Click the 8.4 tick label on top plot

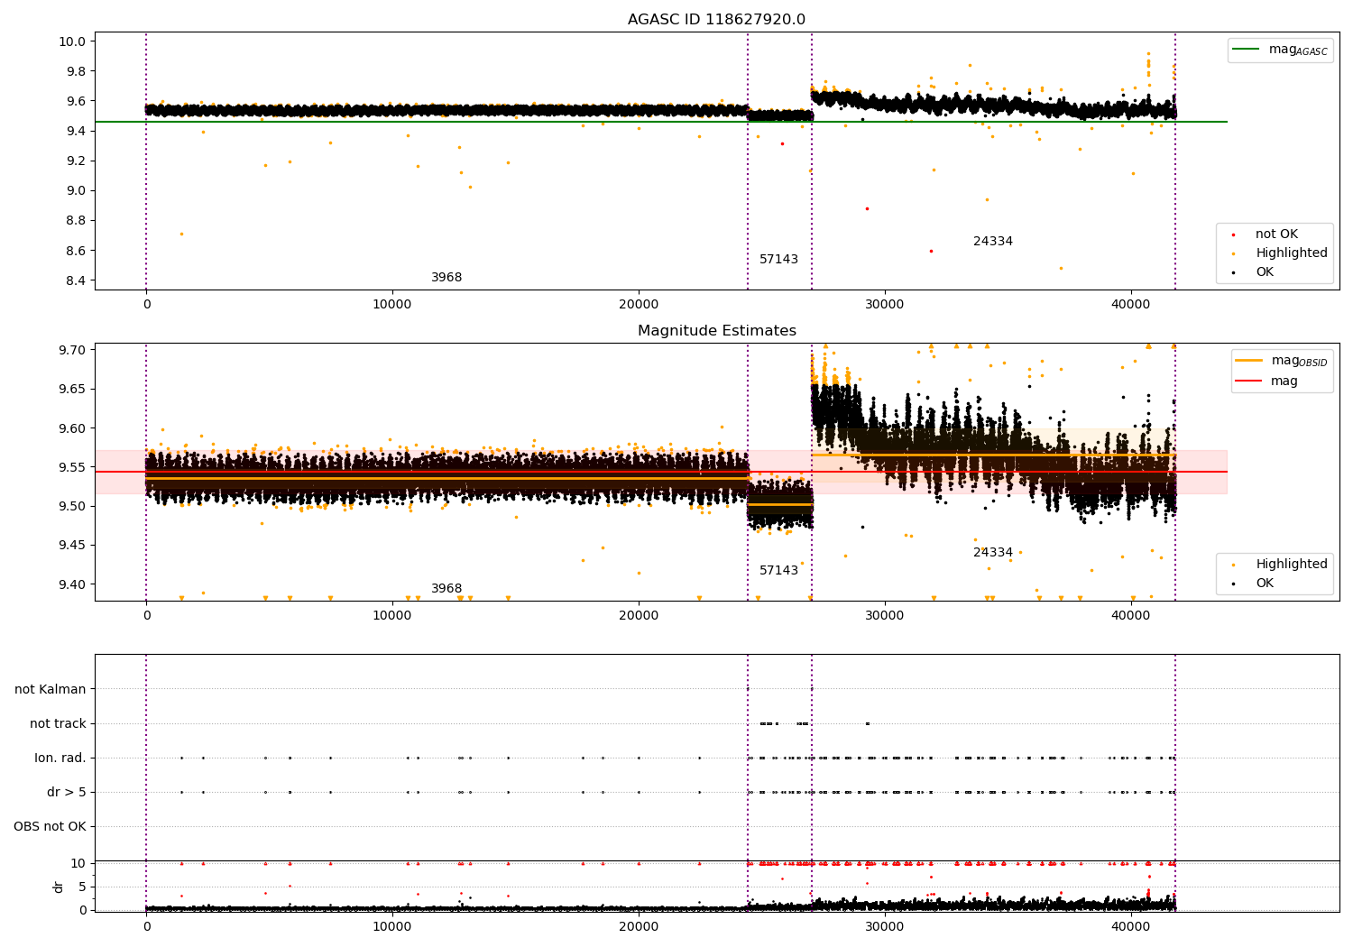76,280
